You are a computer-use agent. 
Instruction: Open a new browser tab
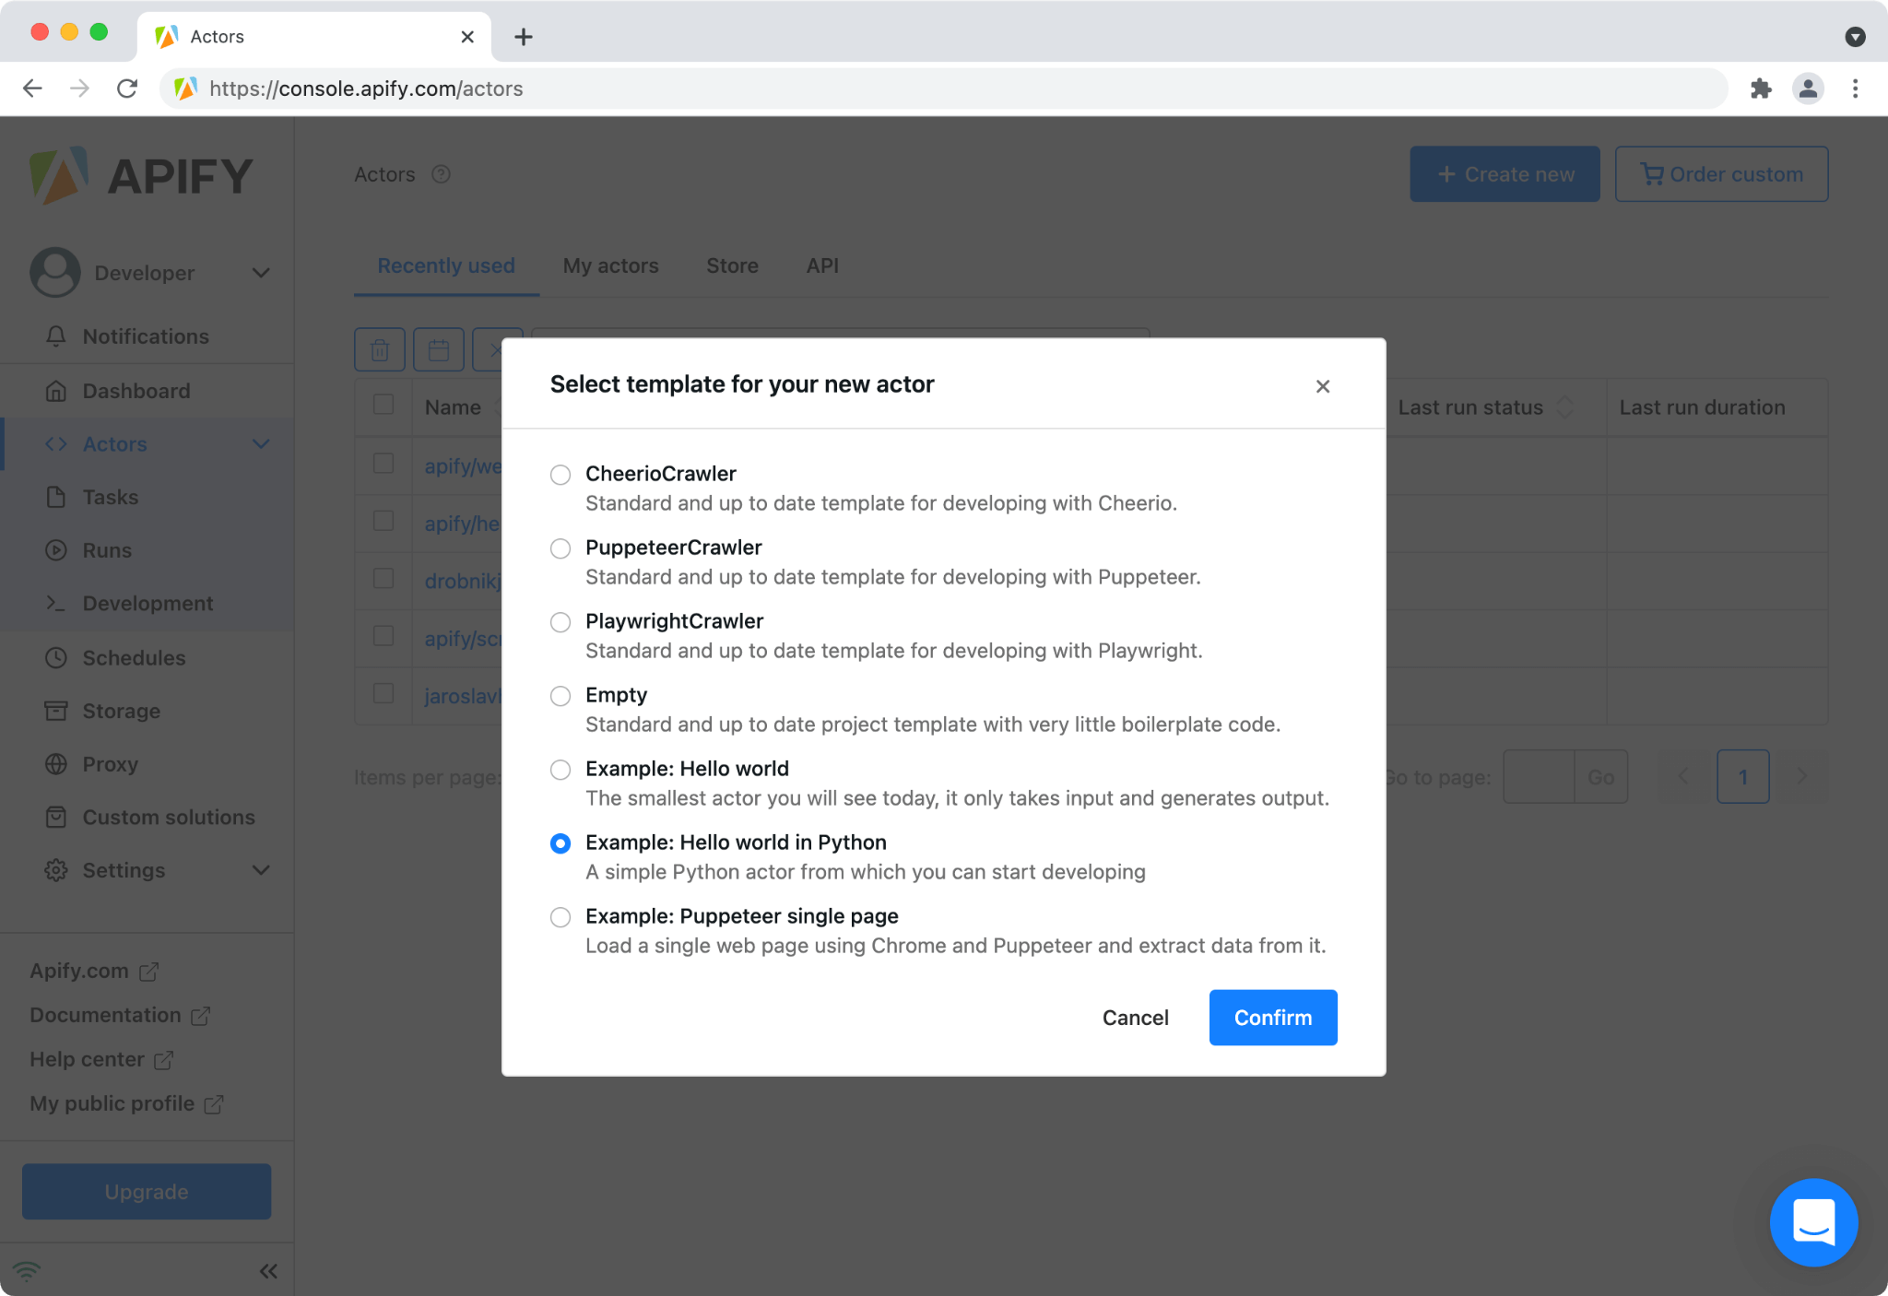click(524, 37)
